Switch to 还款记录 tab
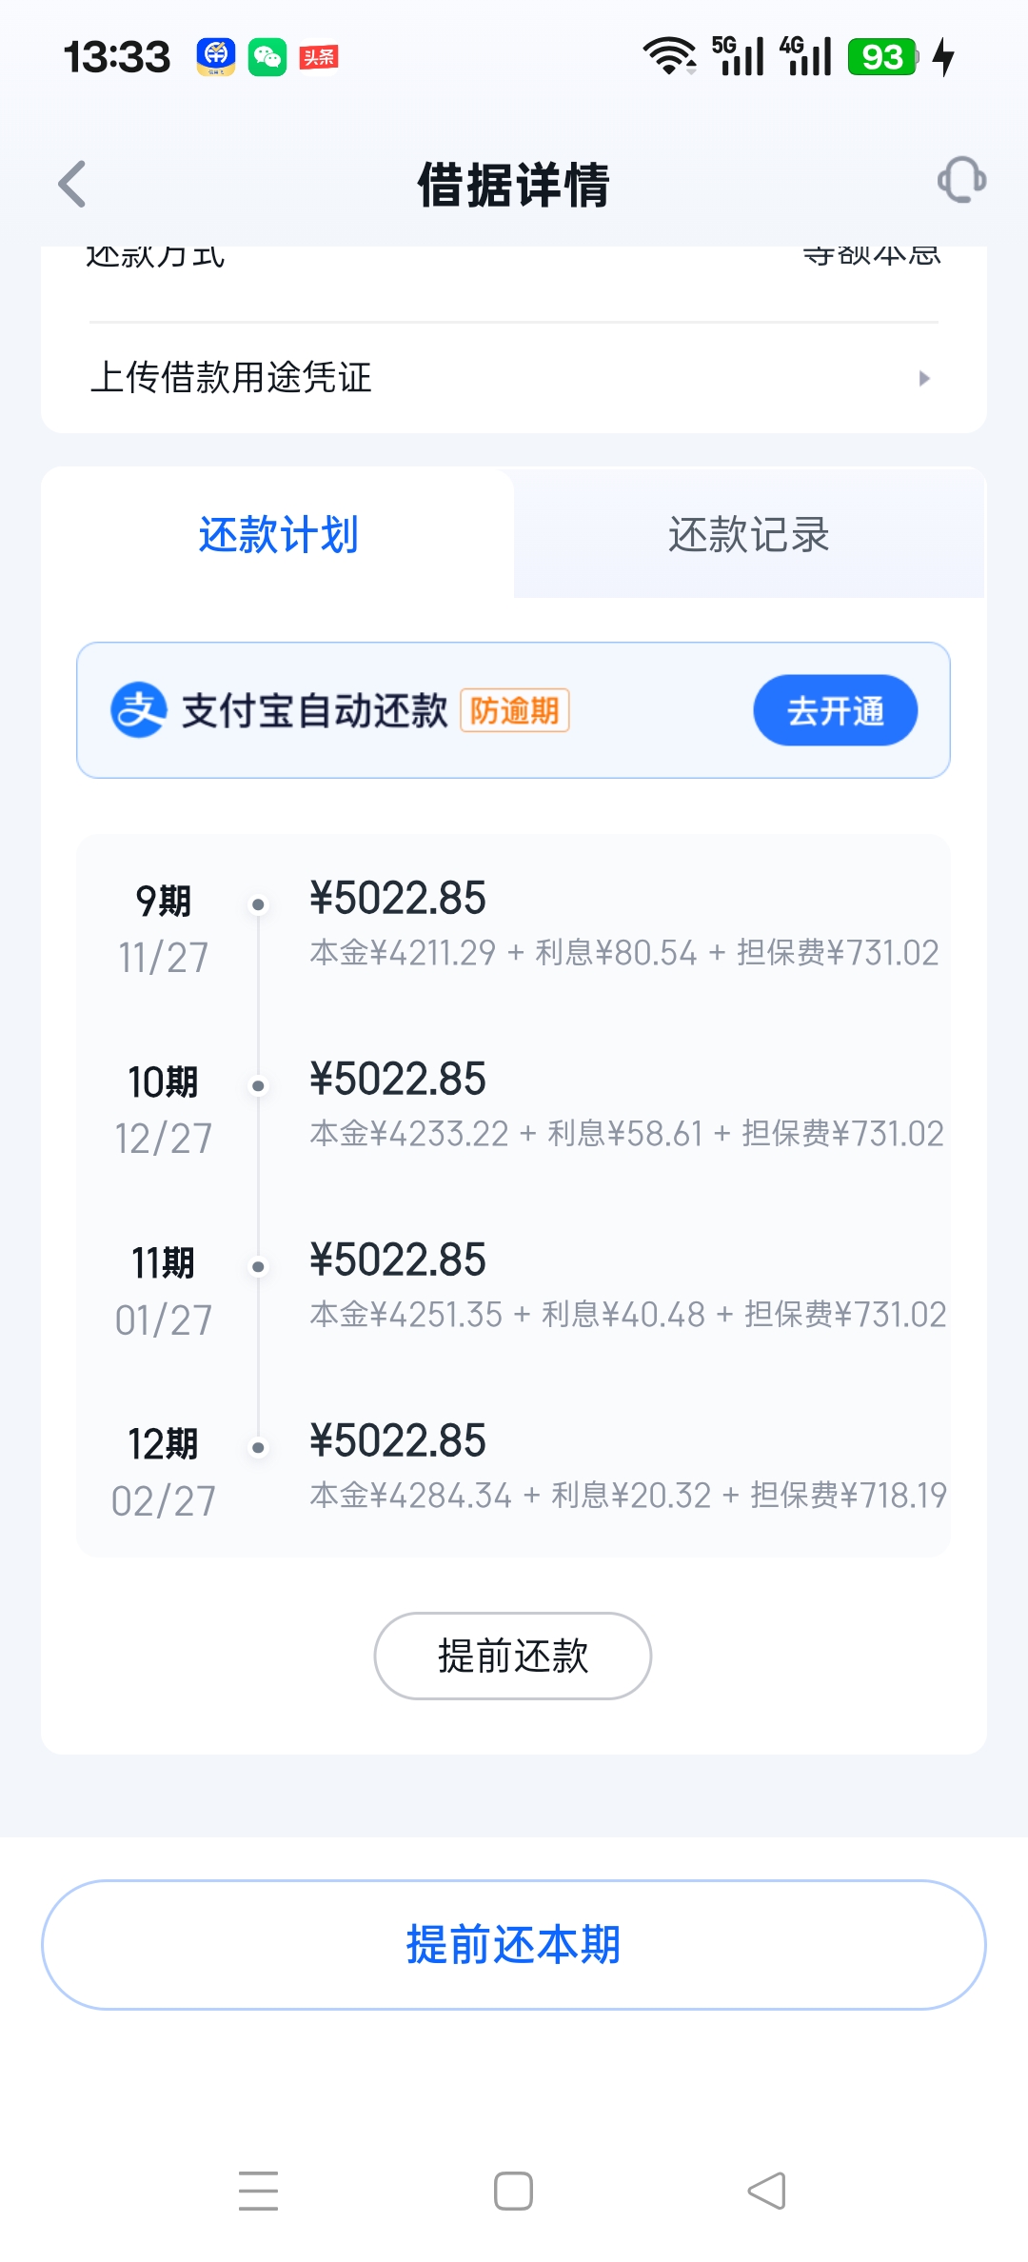Viewport: 1028px width, 2262px height. (749, 535)
